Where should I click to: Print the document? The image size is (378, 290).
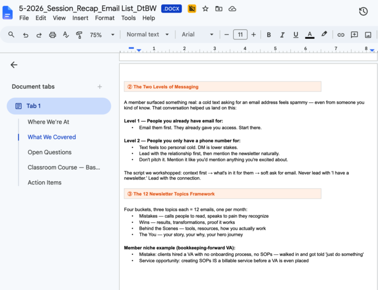(x=52, y=35)
